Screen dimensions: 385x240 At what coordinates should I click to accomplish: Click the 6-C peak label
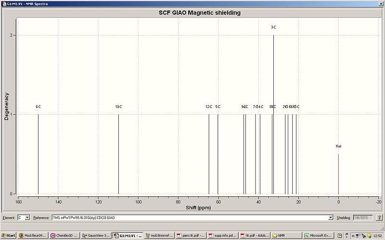[x=38, y=107]
